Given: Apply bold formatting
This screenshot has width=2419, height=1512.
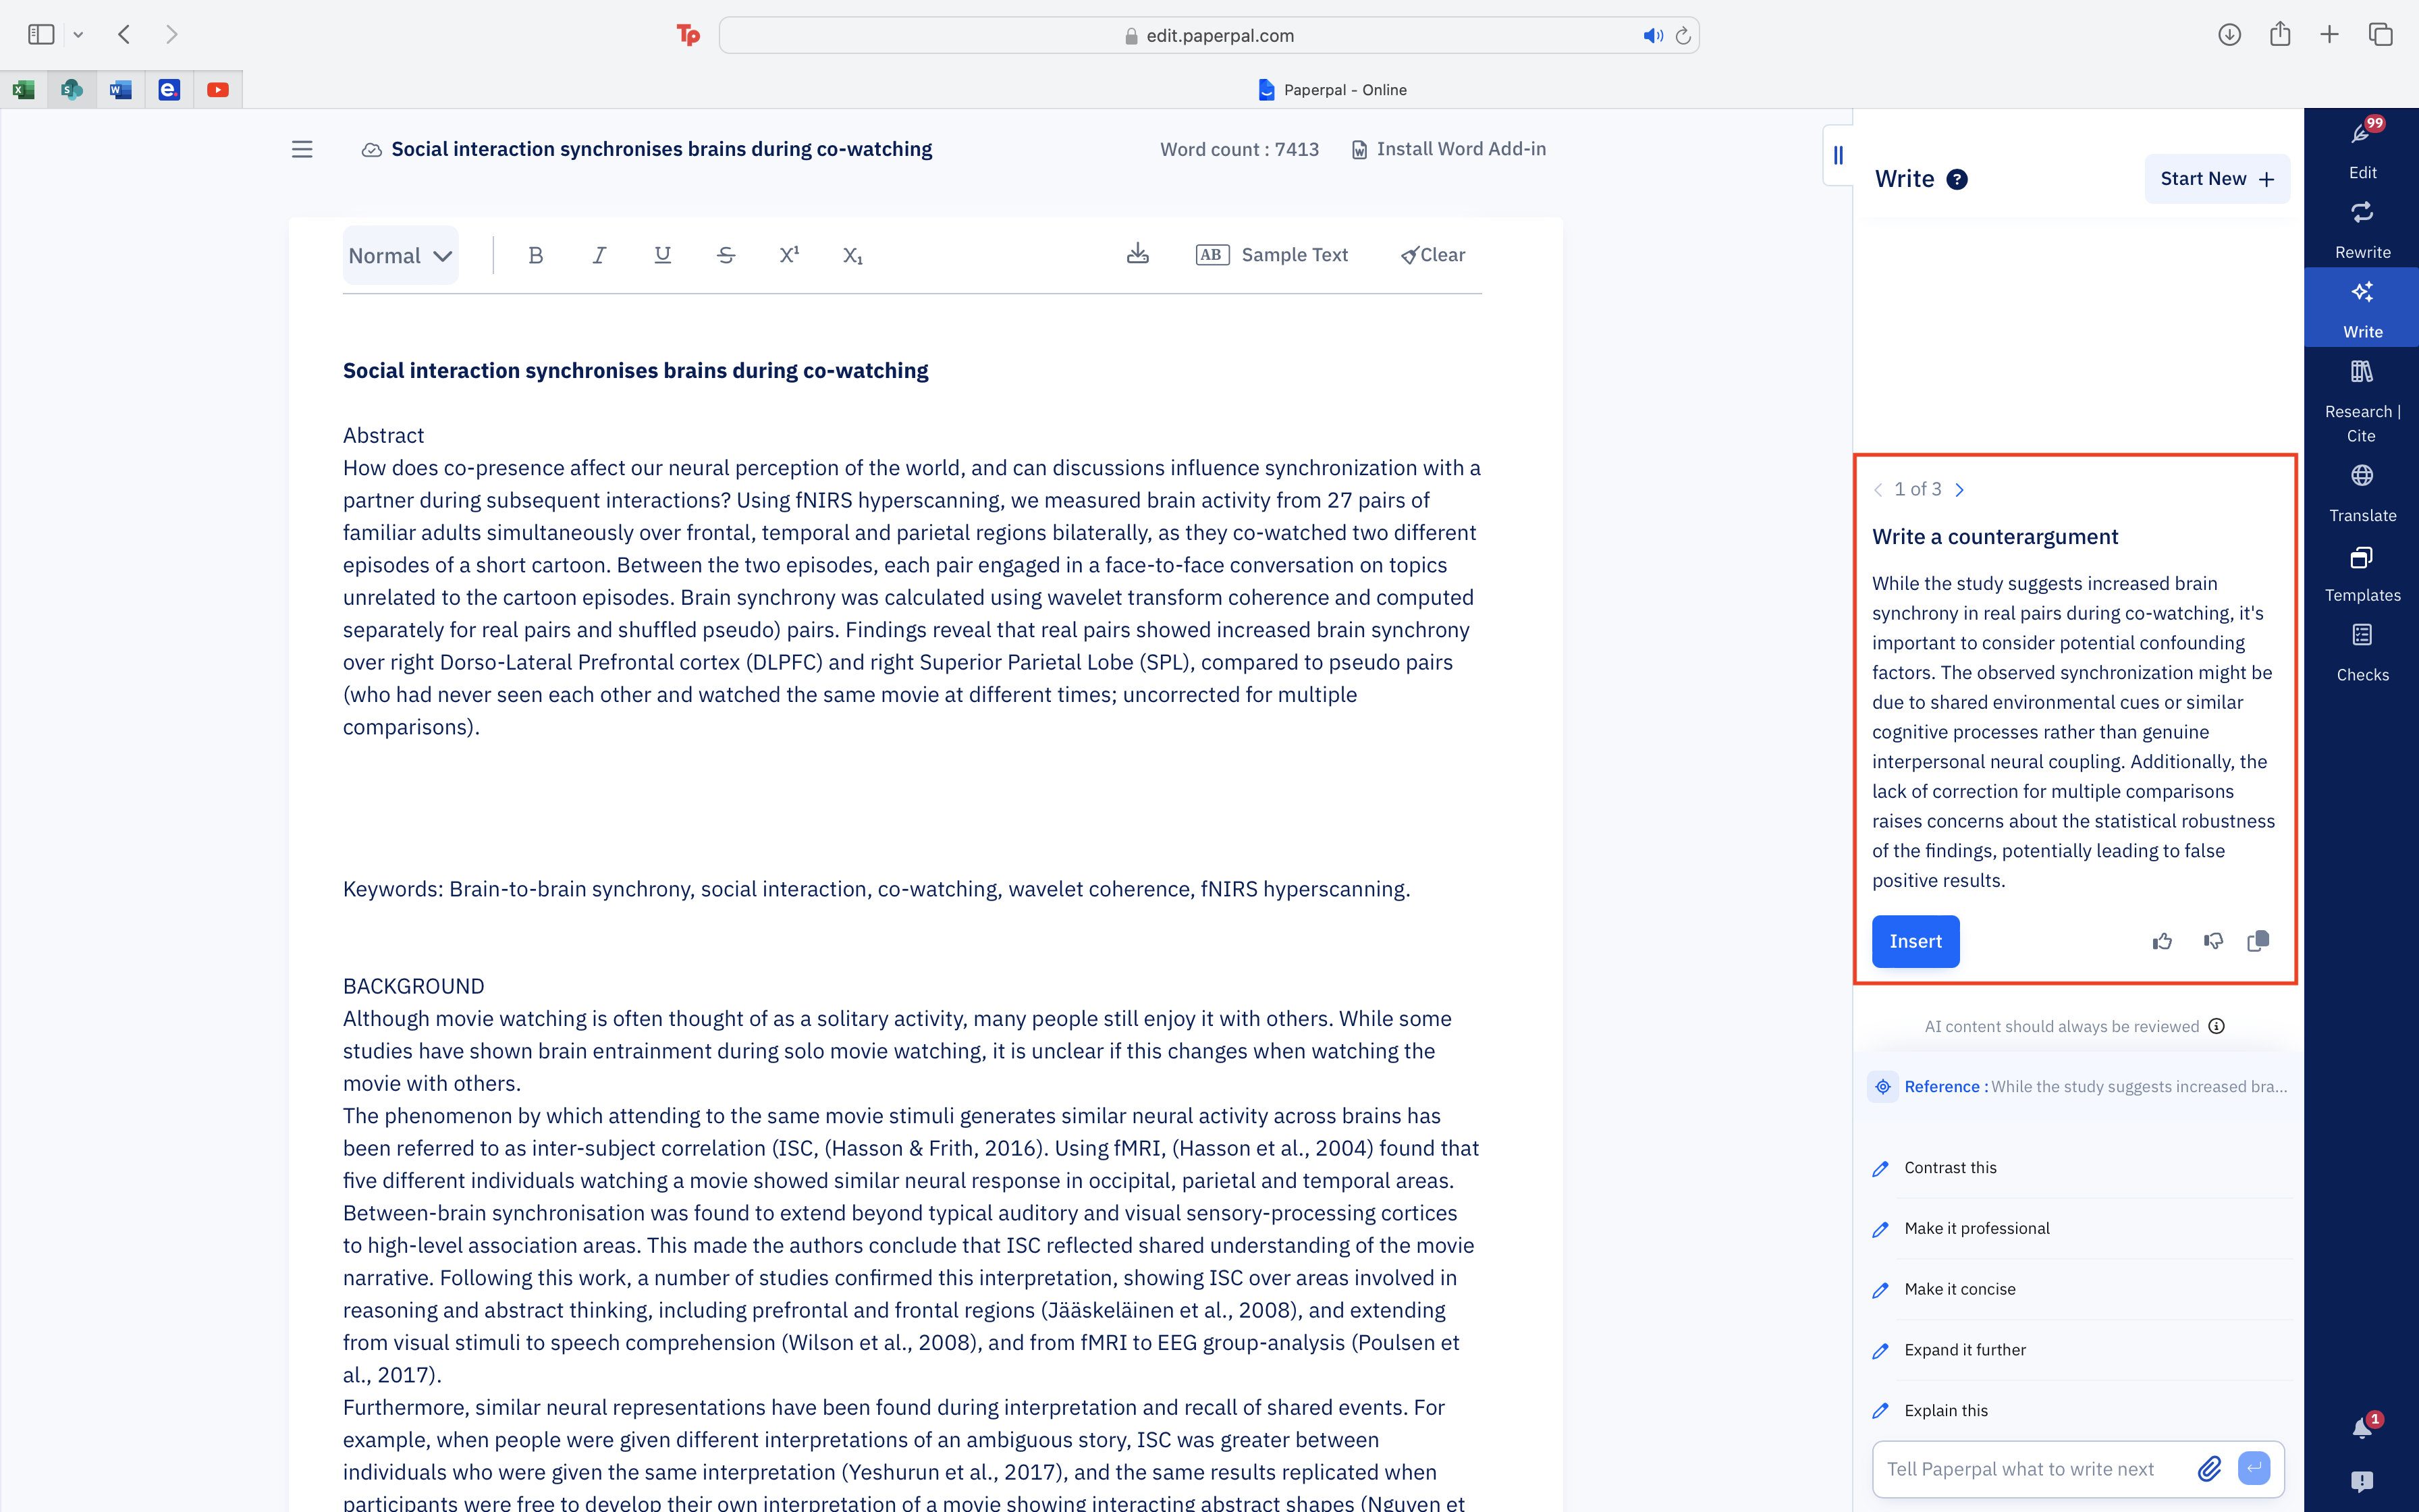Looking at the screenshot, I should point(536,256).
